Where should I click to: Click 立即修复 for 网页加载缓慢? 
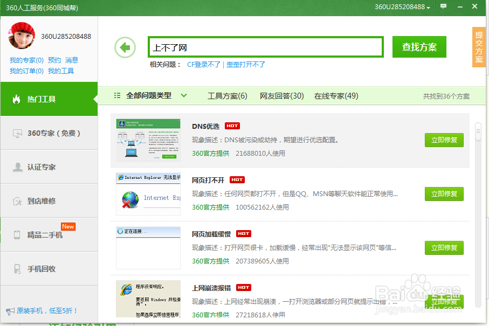click(x=444, y=248)
